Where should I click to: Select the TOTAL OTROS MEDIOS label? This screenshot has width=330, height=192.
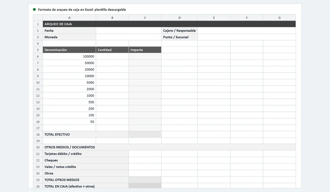(x=86, y=180)
